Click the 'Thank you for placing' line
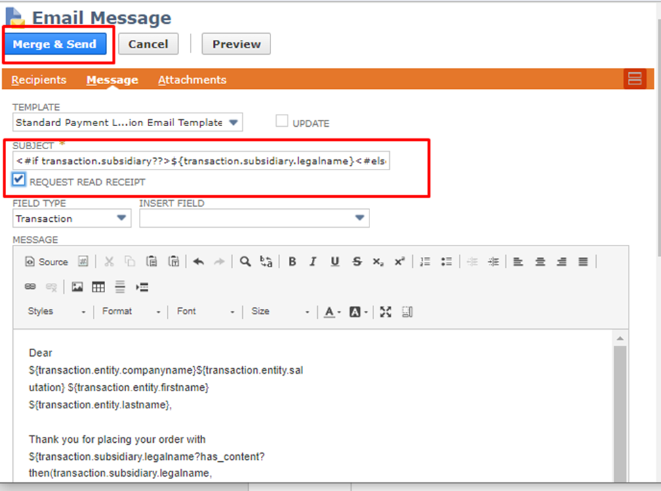The image size is (661, 491). click(117, 439)
